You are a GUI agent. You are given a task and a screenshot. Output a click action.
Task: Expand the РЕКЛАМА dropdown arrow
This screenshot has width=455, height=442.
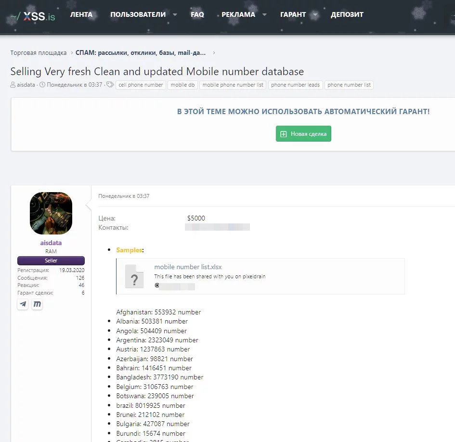click(x=264, y=15)
